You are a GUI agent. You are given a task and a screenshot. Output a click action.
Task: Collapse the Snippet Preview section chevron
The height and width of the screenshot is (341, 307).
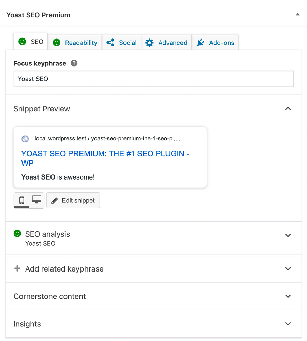point(288,109)
